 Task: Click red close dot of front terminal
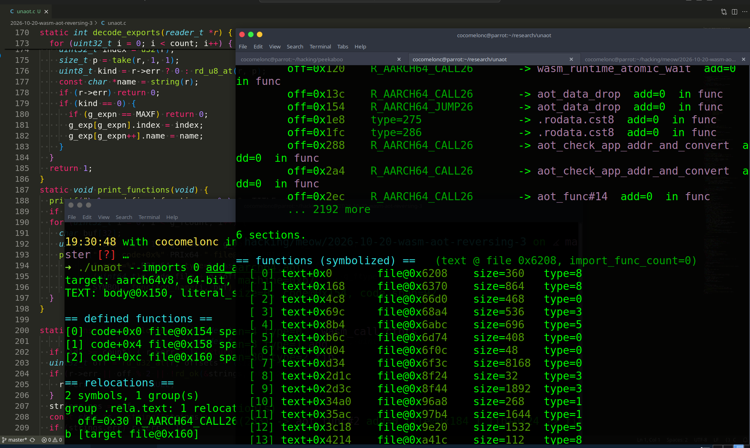point(242,34)
